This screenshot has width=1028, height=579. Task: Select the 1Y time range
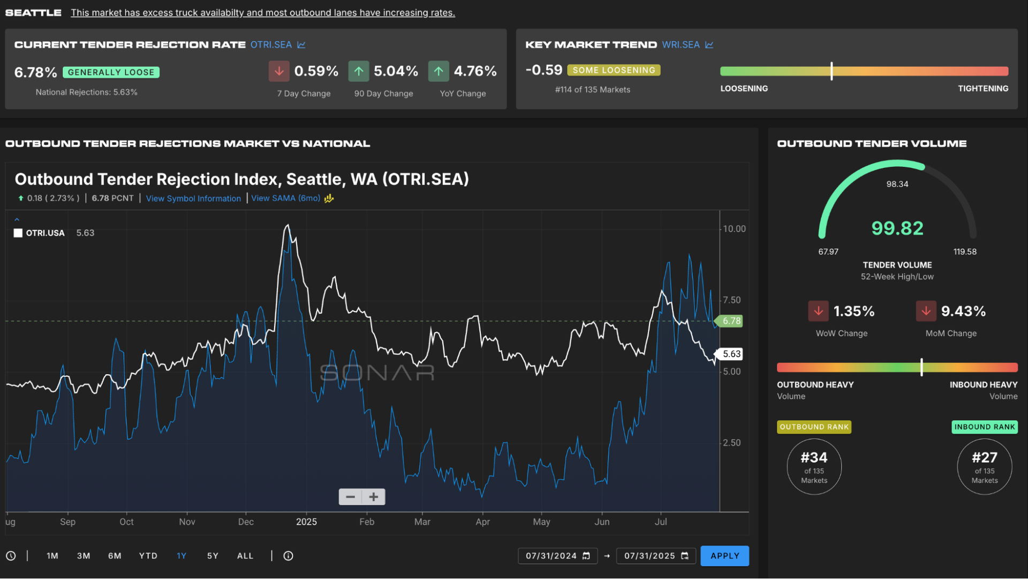(182, 556)
